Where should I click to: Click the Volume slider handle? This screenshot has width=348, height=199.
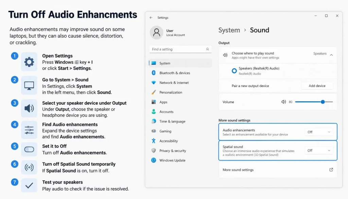323,102
